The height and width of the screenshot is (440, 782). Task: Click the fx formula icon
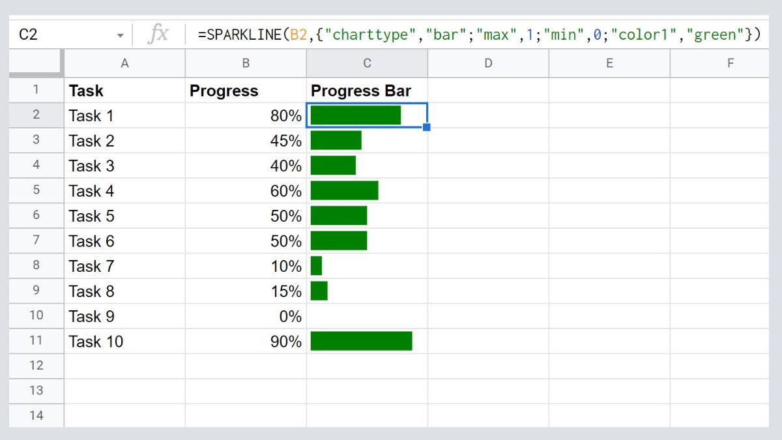[158, 34]
